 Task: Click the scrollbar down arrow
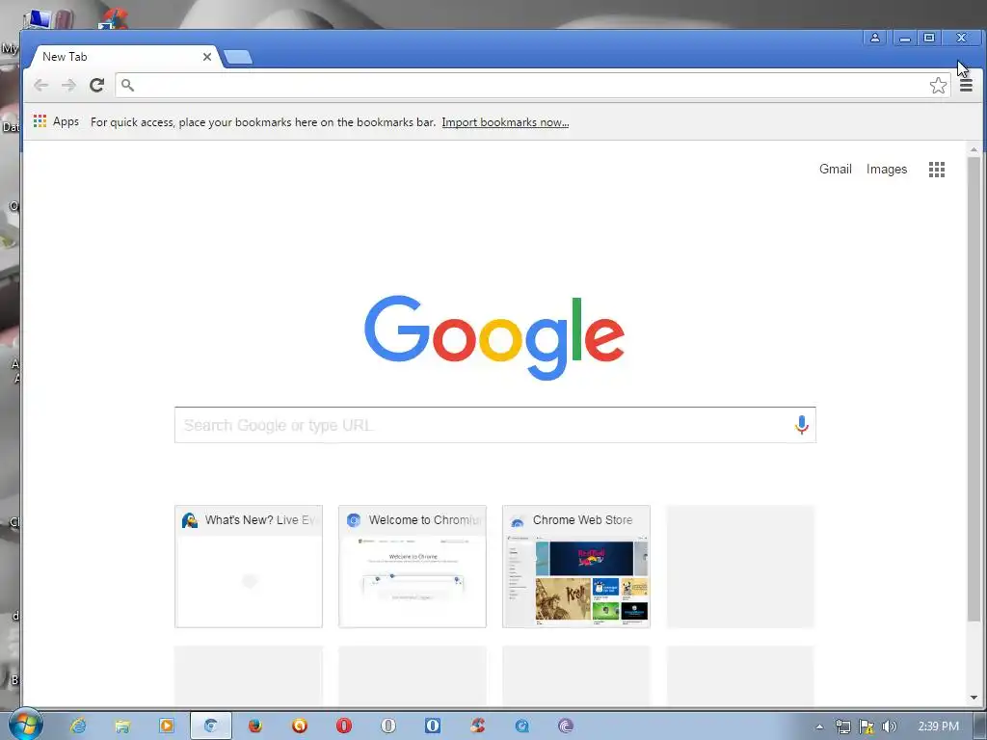(x=974, y=698)
